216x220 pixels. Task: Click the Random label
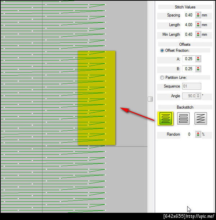(174, 134)
